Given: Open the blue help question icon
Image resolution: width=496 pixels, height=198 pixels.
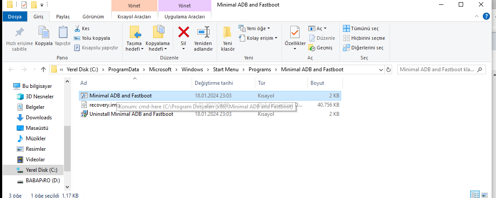Looking at the screenshot, I should click(x=486, y=17).
